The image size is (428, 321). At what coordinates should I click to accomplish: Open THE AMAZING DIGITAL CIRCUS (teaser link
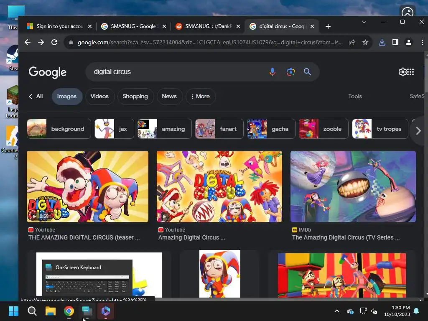pos(84,237)
